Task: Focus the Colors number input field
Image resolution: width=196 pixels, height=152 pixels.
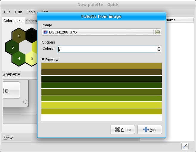Action: point(107,49)
